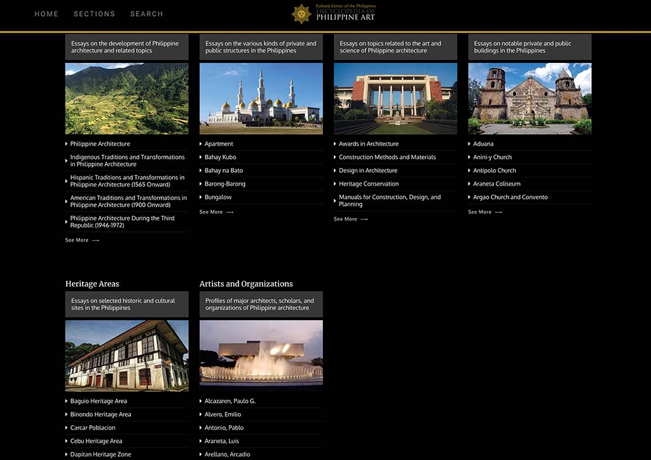
Task: Open the SECTIONS menu
Action: point(94,13)
